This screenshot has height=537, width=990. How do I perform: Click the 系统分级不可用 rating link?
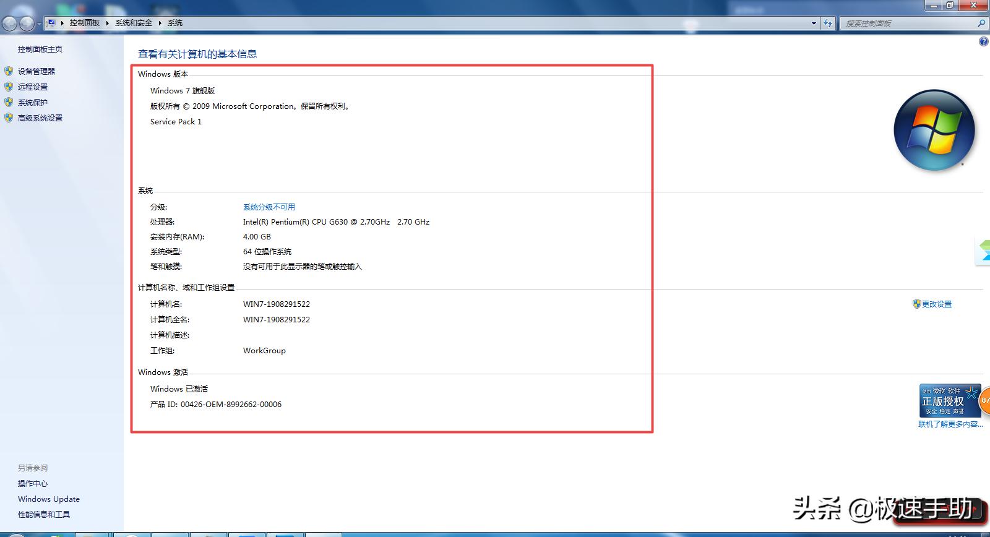tap(269, 207)
